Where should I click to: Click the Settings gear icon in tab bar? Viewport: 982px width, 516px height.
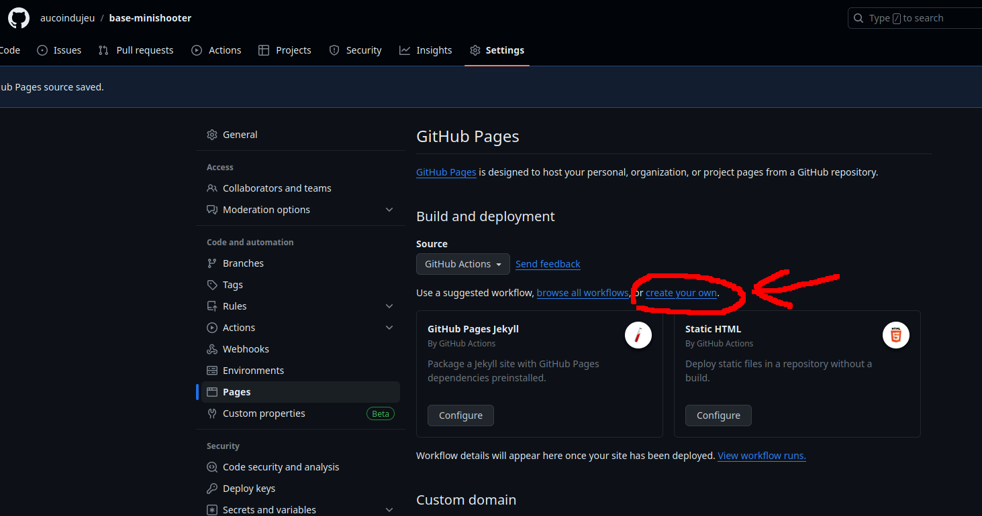pyautogui.click(x=475, y=50)
